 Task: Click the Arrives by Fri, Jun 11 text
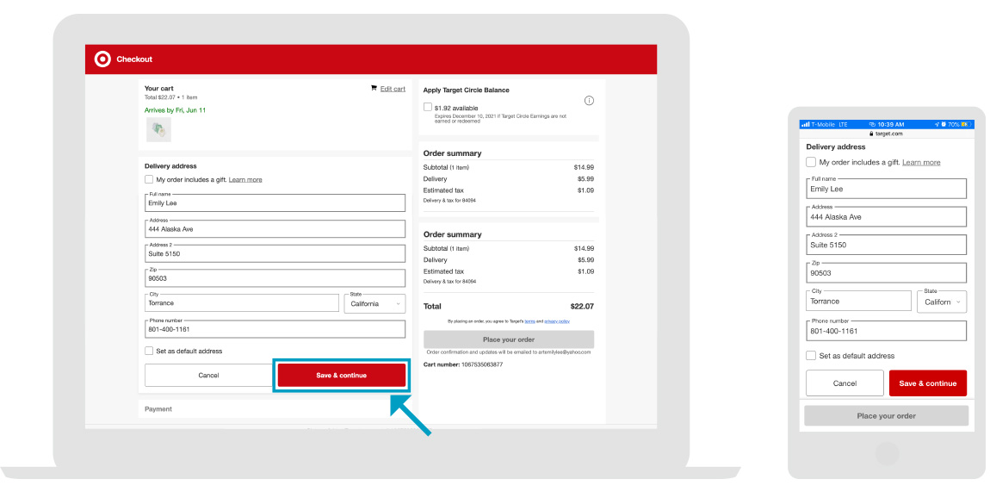(x=175, y=110)
